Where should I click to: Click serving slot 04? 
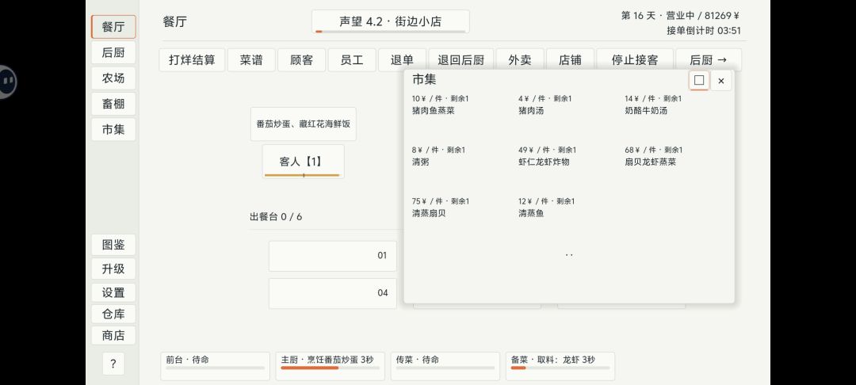coord(332,293)
